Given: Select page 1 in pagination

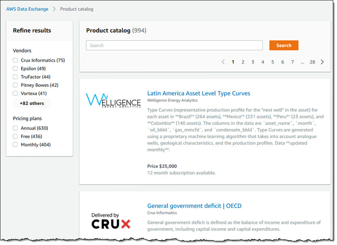Looking at the screenshot, I should coord(233,62).
